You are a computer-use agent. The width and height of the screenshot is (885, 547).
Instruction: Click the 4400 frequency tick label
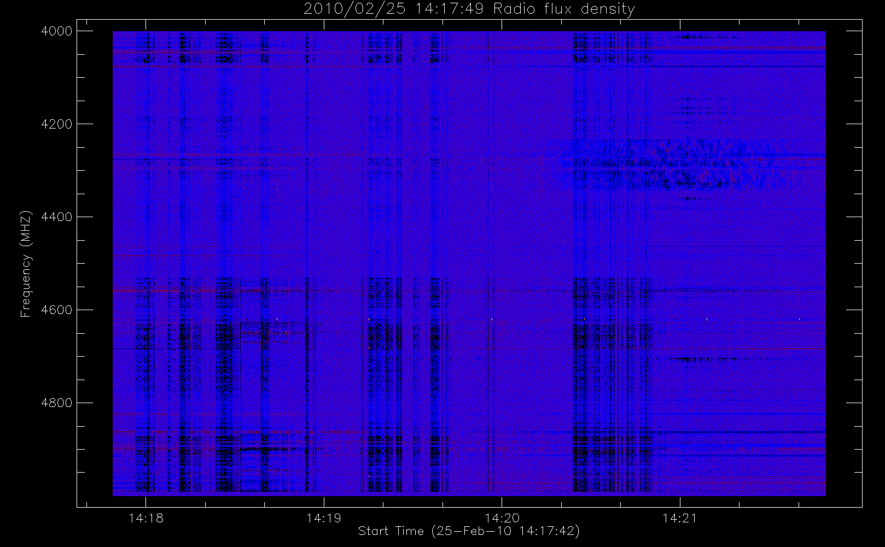(57, 217)
